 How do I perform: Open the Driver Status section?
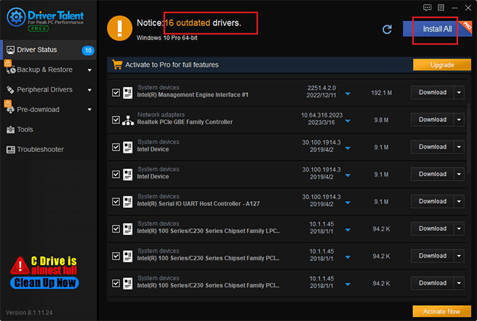point(48,50)
